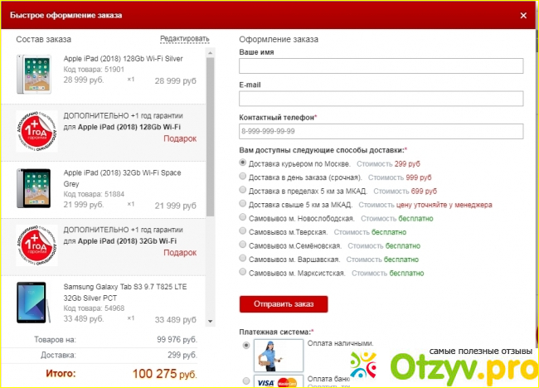Click the Редактировать link

[184, 39]
